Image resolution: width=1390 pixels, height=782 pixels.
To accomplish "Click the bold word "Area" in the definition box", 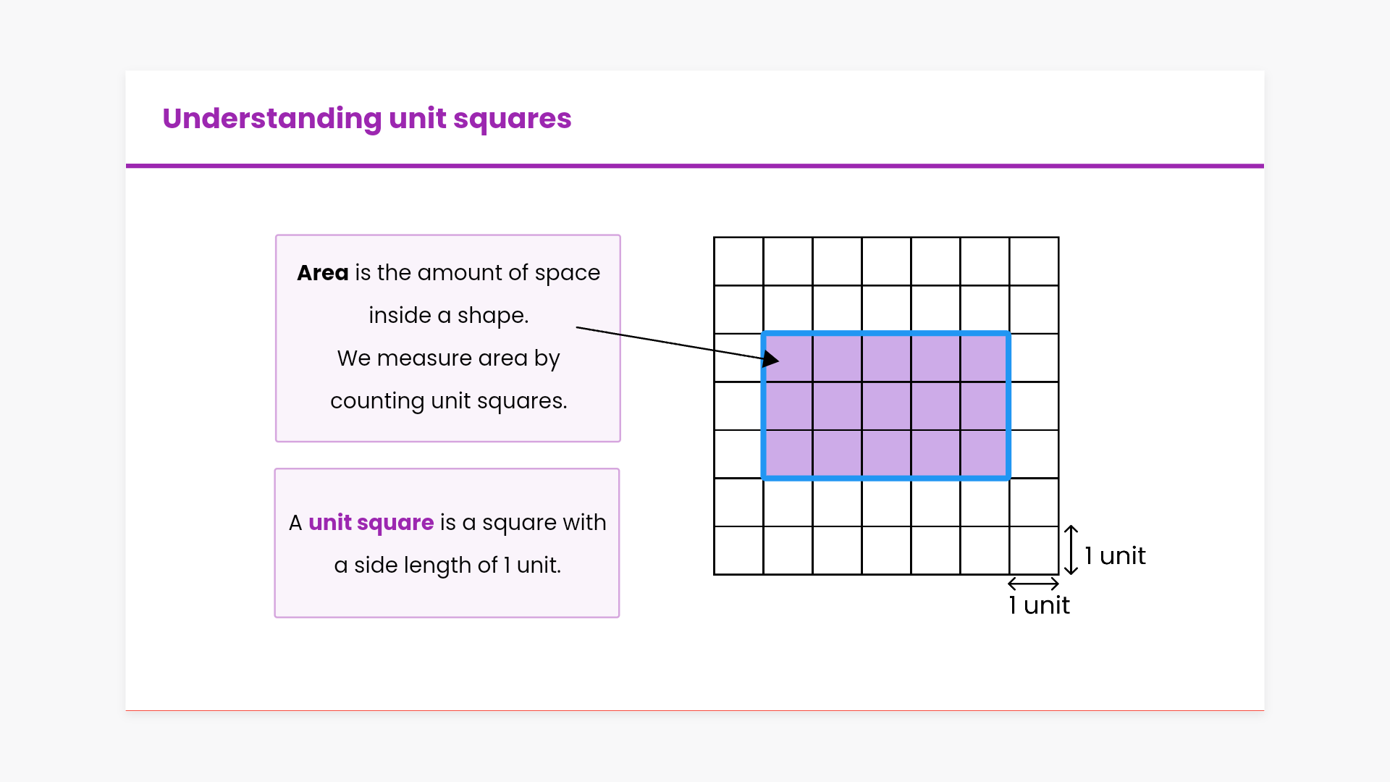I will click(x=323, y=273).
